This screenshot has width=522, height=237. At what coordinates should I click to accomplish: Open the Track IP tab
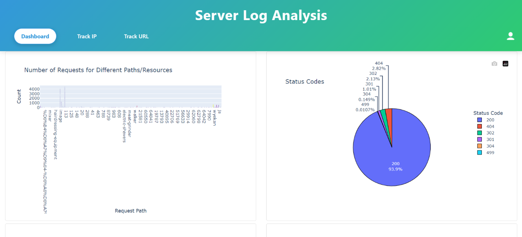tap(87, 37)
